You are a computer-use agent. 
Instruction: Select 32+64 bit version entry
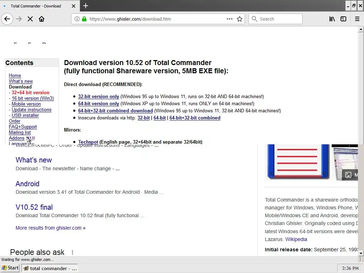31,93
